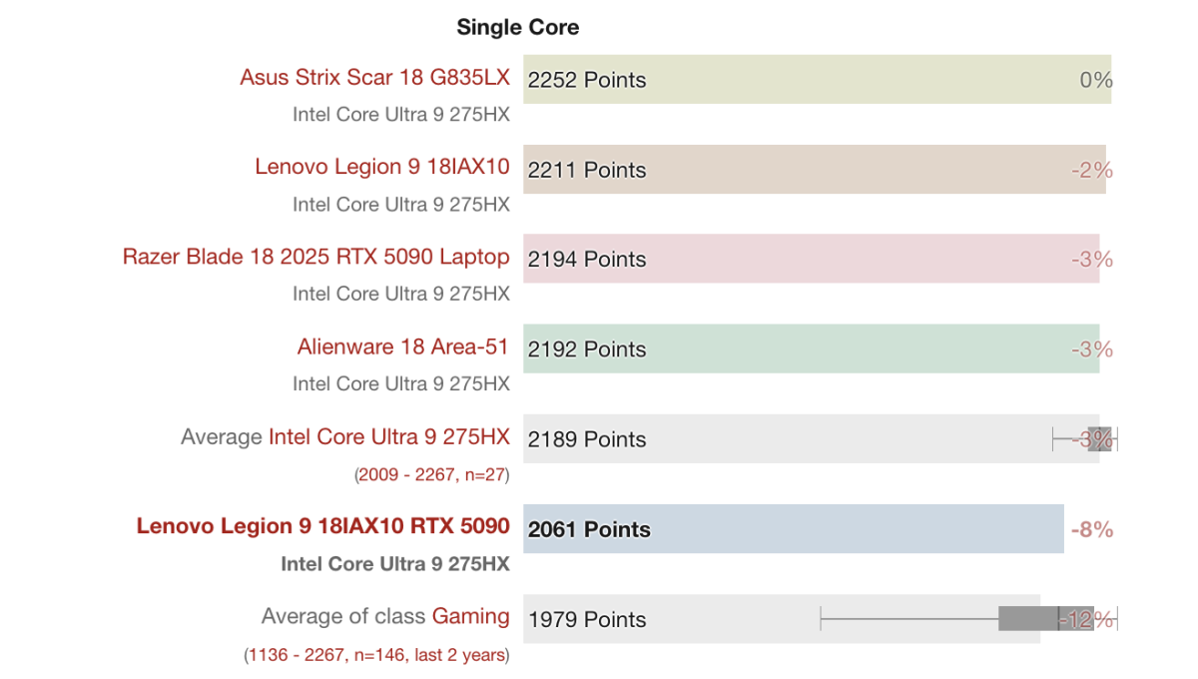Open the Lenovo Legion 9 18IAX10 link in the second row
This screenshot has height=679, width=1198.
[382, 167]
